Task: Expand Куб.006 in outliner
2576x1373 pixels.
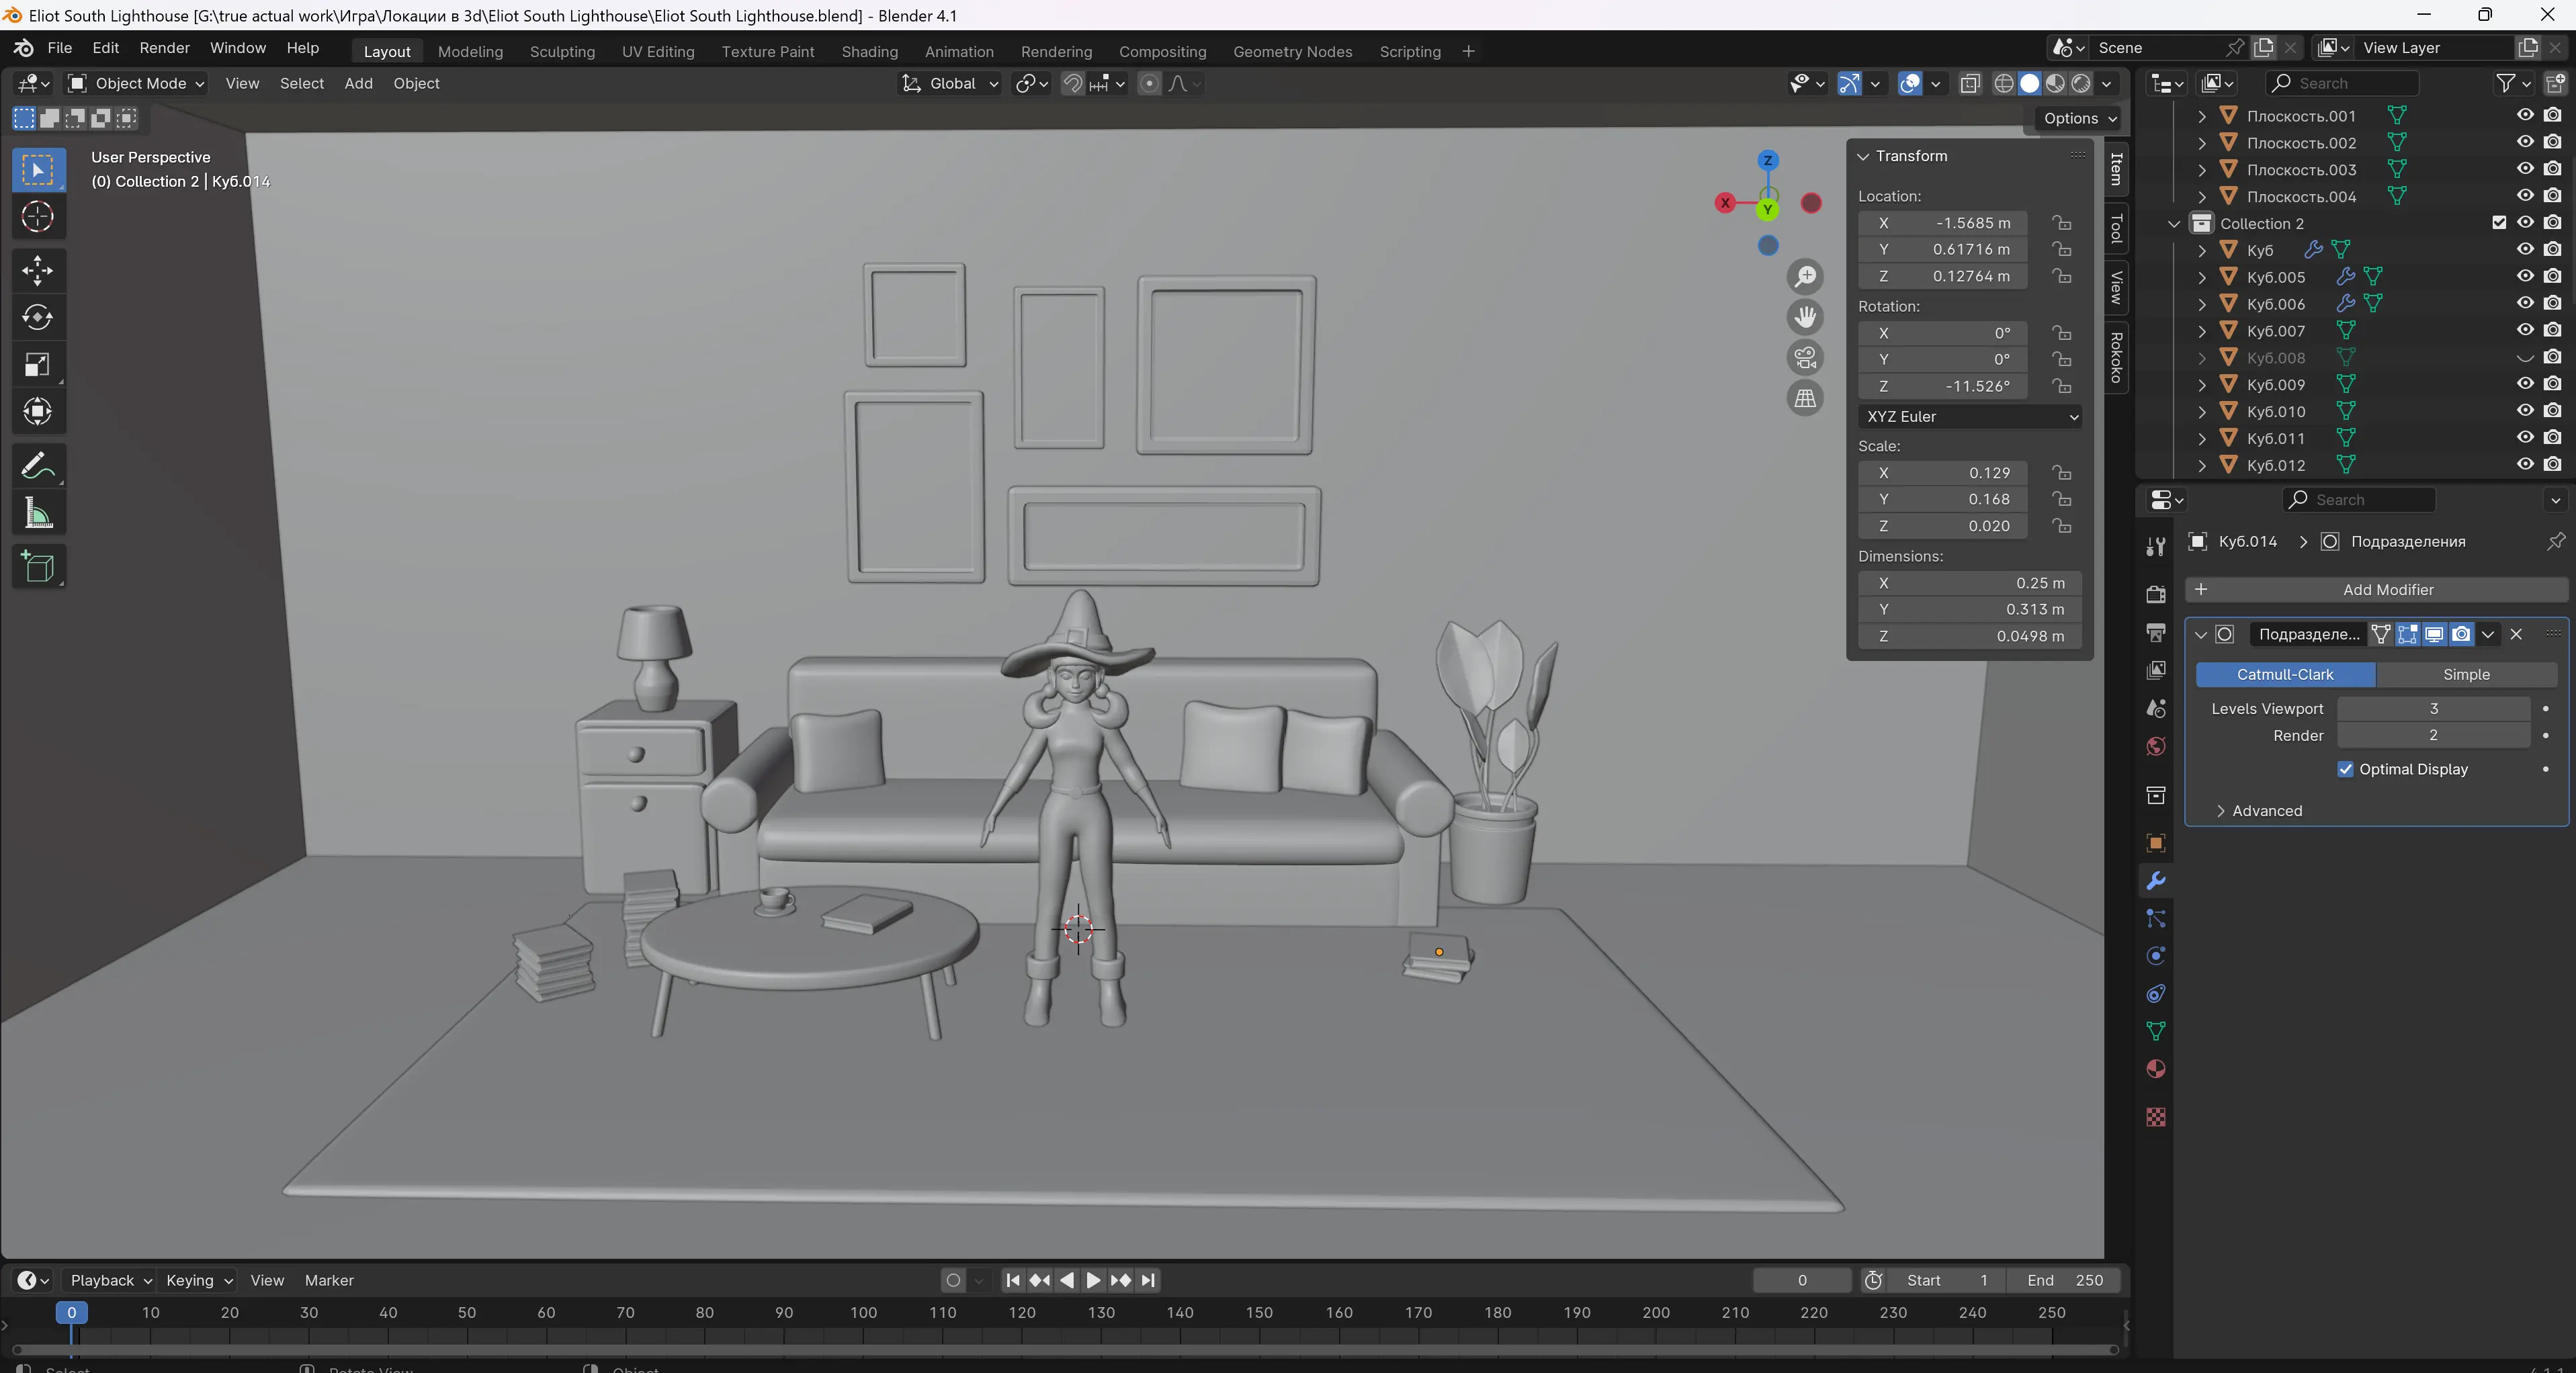Action: pos(2201,304)
